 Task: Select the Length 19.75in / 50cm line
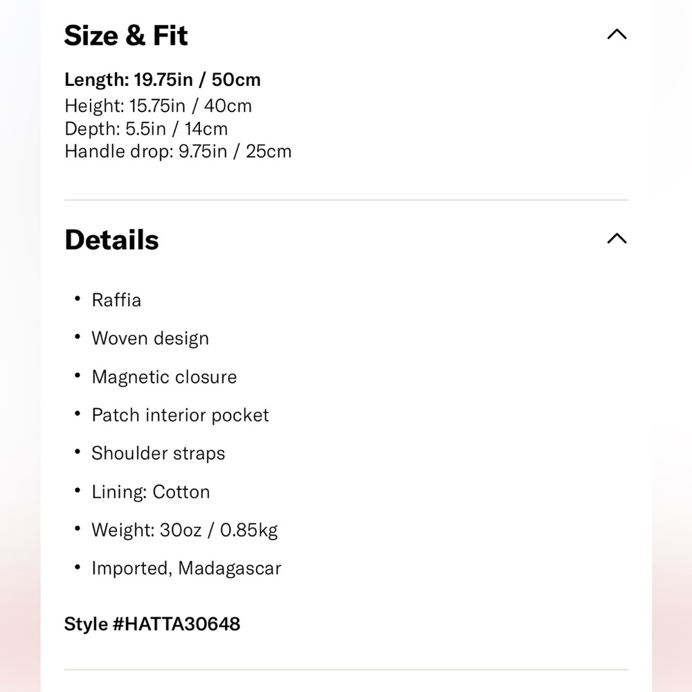(x=163, y=80)
